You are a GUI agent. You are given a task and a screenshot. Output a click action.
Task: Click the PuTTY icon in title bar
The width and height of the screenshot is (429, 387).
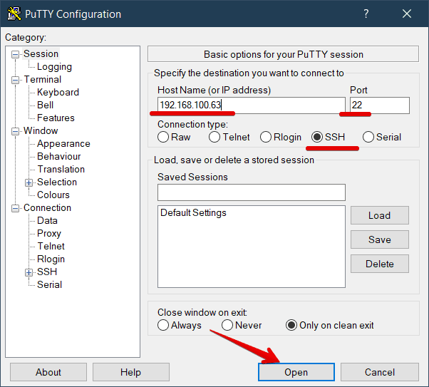(14, 14)
